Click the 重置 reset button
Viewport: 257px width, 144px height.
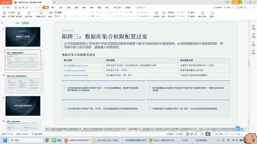(58, 12)
